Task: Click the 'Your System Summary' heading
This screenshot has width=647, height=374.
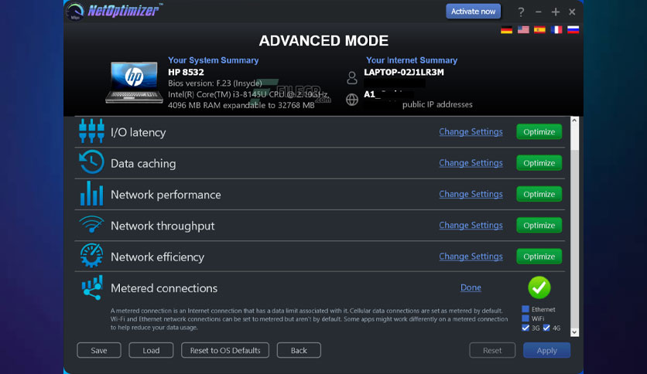Action: coord(214,60)
